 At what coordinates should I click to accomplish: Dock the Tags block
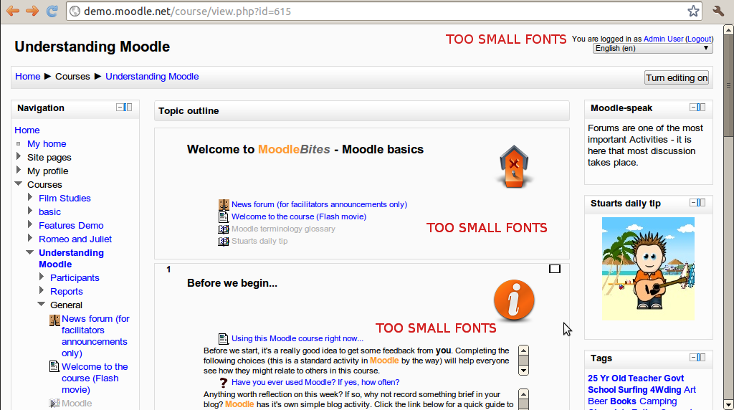click(701, 357)
